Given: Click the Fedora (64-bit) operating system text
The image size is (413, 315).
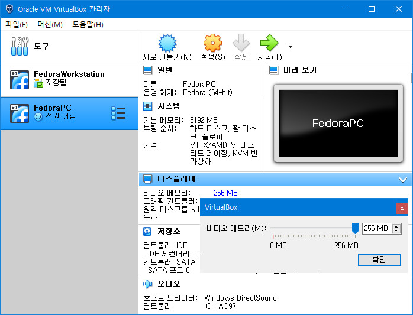Looking at the screenshot, I should coord(208,93).
